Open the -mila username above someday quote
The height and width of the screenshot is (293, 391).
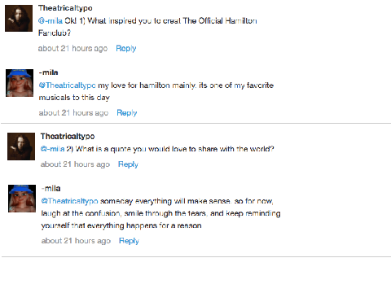(x=51, y=188)
